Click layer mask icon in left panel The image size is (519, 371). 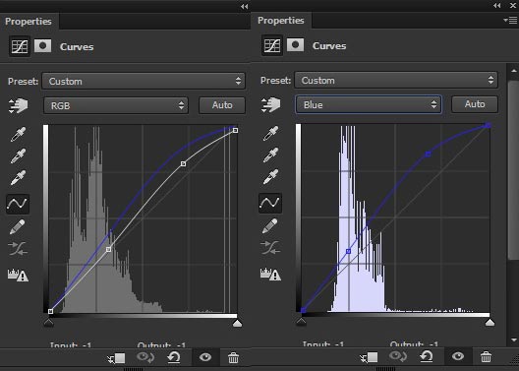[42, 45]
